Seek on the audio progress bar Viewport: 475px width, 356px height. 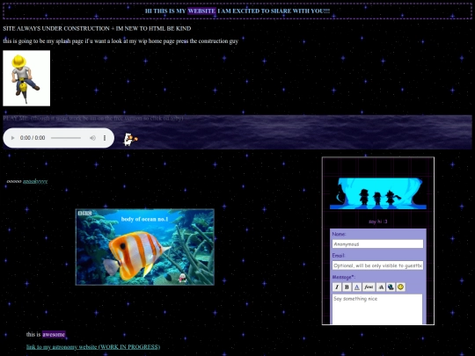tap(66, 138)
